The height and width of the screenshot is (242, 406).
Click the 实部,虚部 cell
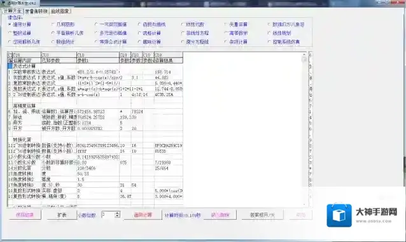pyautogui.click(x=59, y=190)
